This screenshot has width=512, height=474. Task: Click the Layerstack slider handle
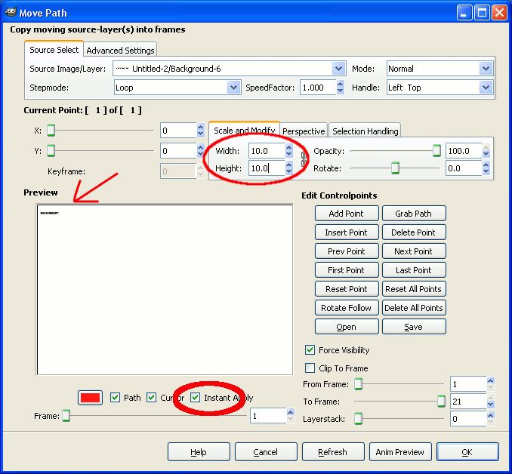358,418
